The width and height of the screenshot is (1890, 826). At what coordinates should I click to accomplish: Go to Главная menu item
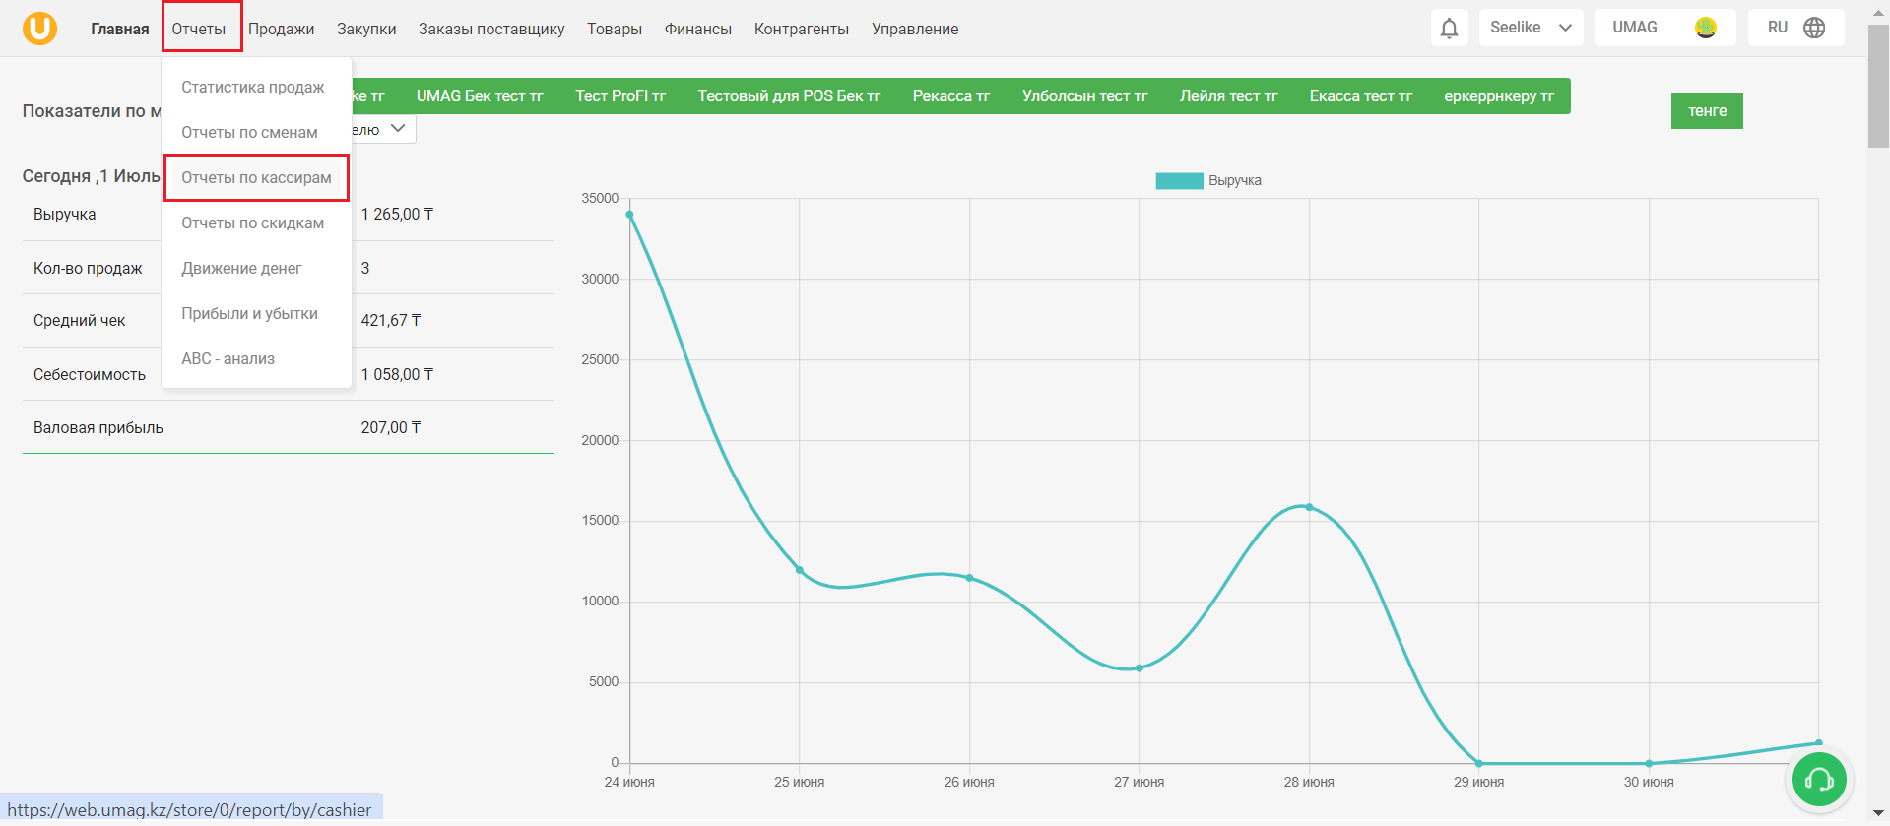[120, 29]
